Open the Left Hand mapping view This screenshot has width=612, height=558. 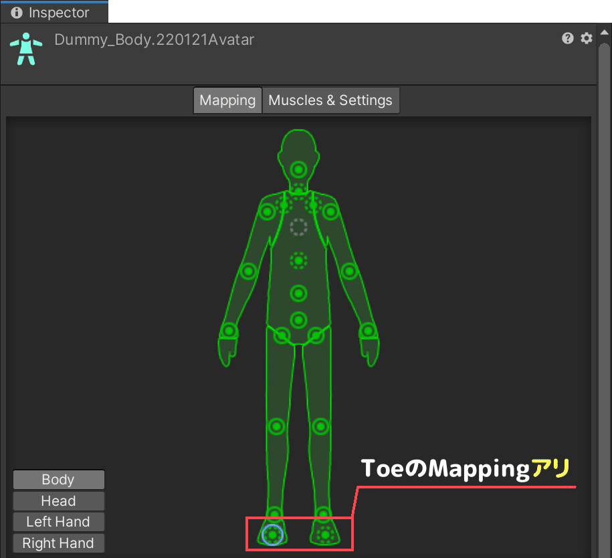pos(58,521)
